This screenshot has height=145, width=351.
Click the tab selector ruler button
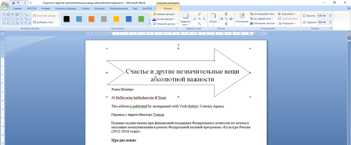click(3, 34)
